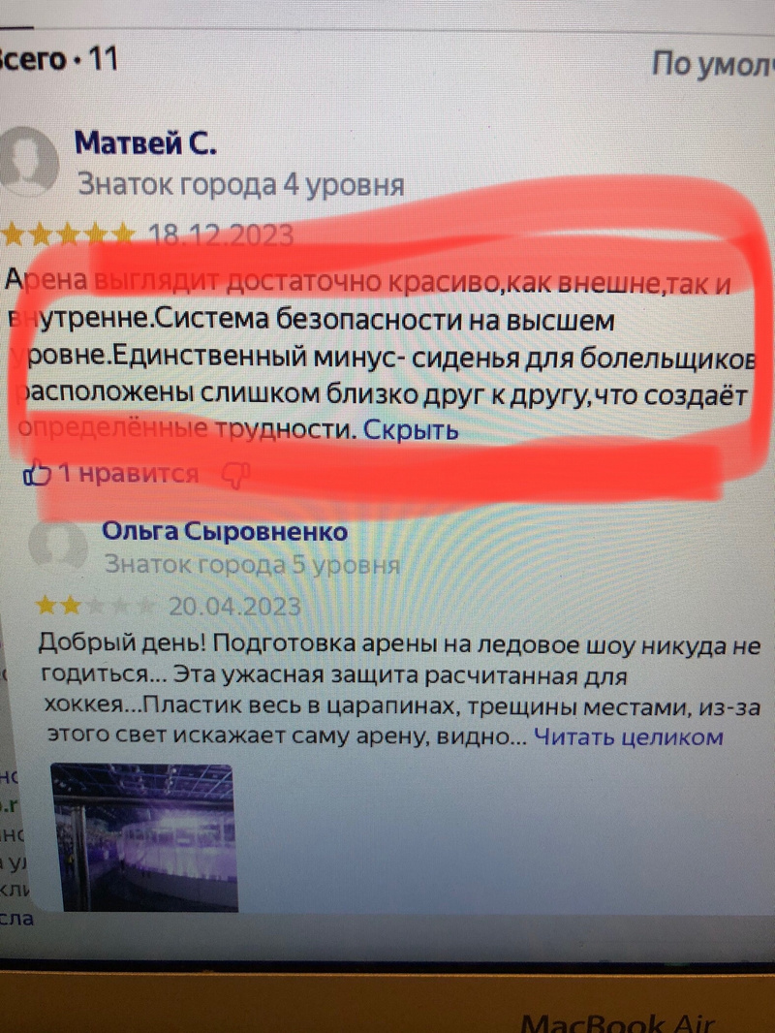Screen dimensions: 775x1033
Task: Click the Всего · 11 reviews counter
Action: coord(58,59)
